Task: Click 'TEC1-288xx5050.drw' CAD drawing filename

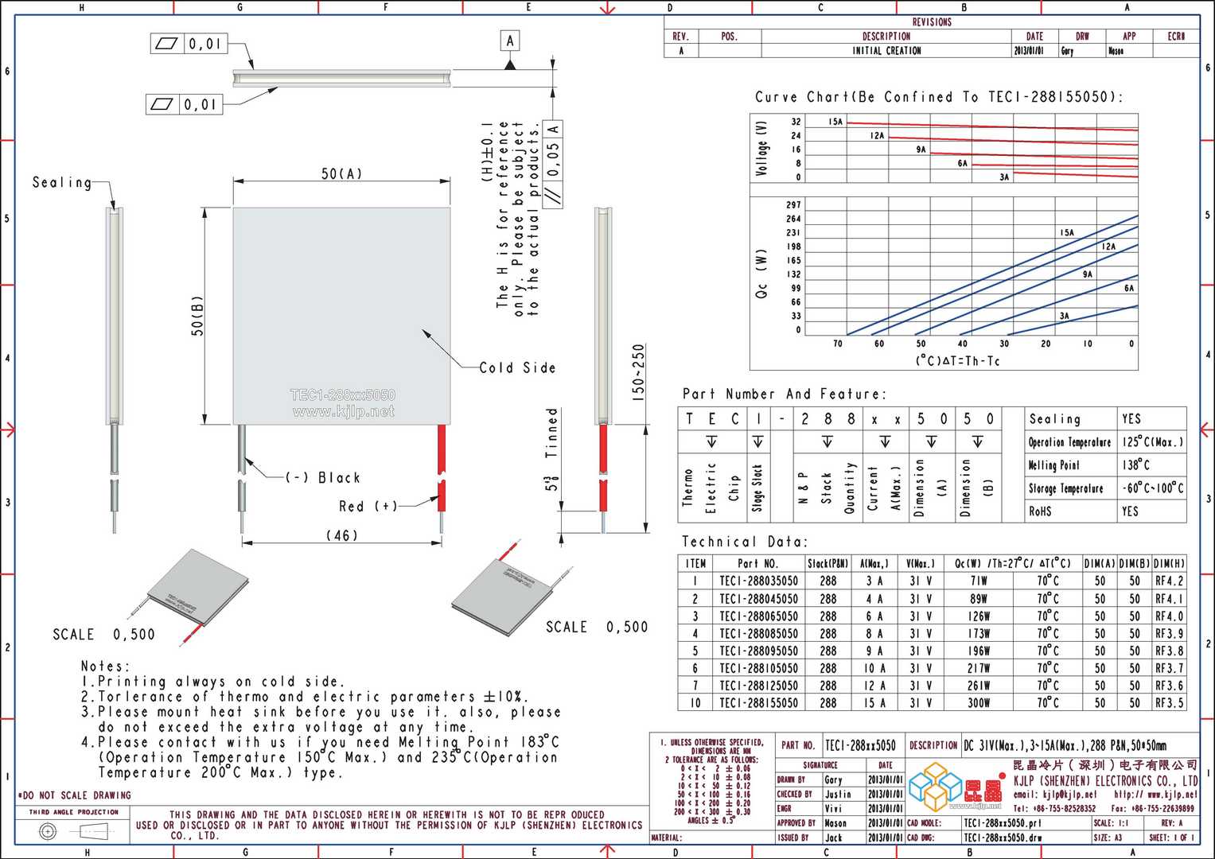Action: (1002, 838)
